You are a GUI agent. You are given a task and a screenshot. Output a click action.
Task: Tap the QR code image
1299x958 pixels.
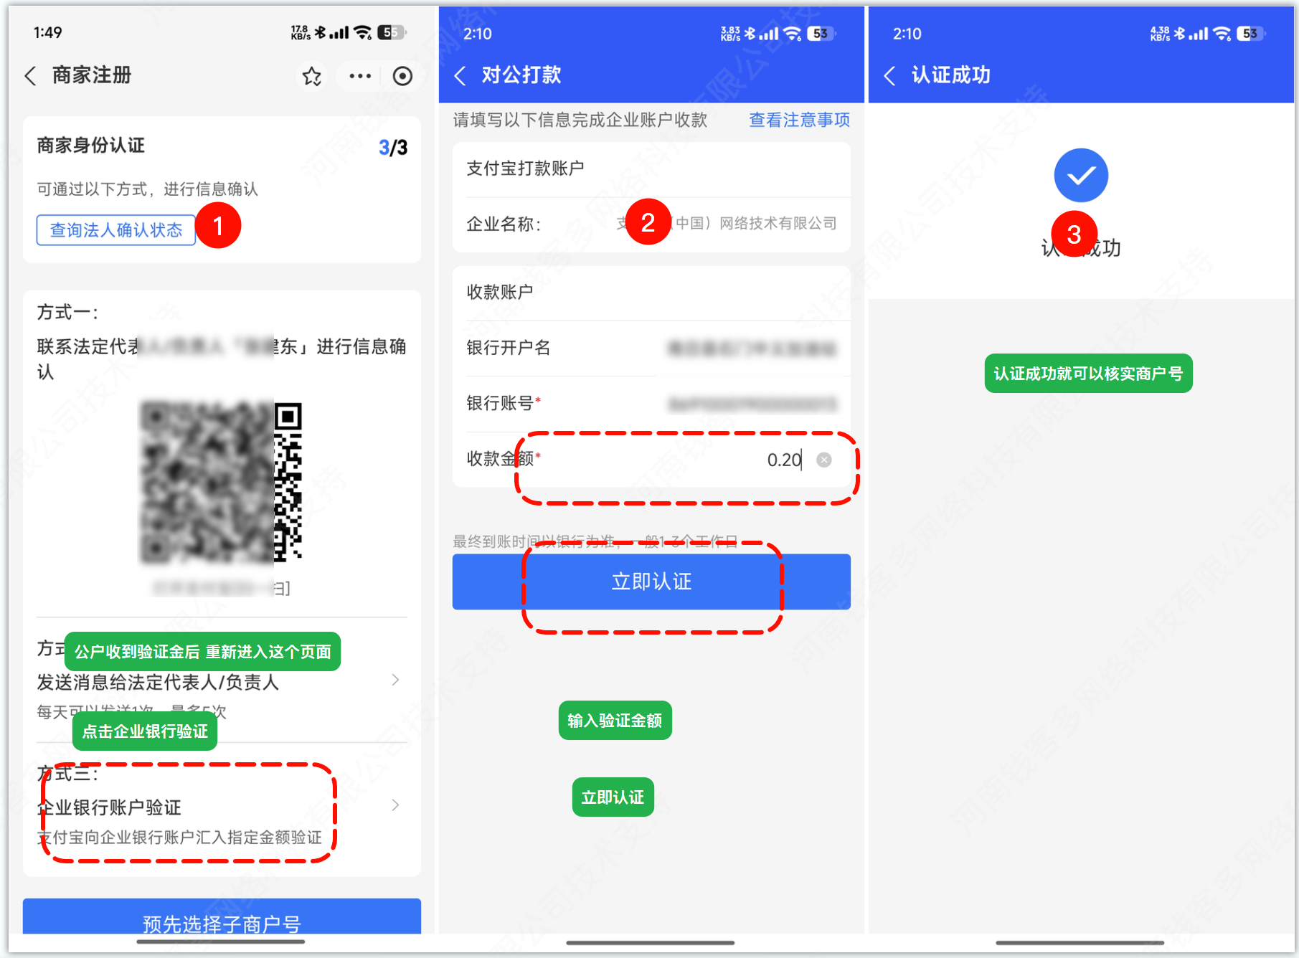[x=221, y=482]
